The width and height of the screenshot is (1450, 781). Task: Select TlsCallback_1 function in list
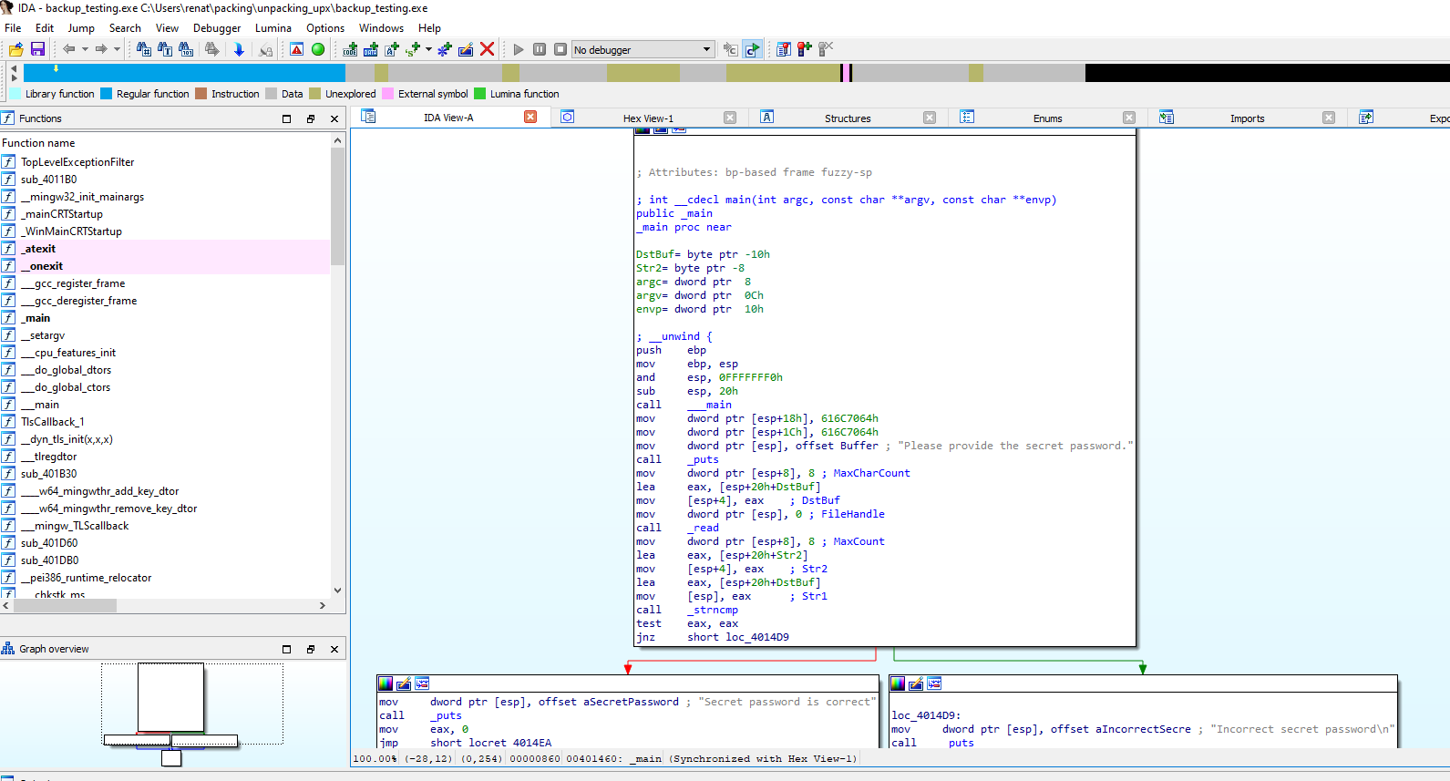52,422
